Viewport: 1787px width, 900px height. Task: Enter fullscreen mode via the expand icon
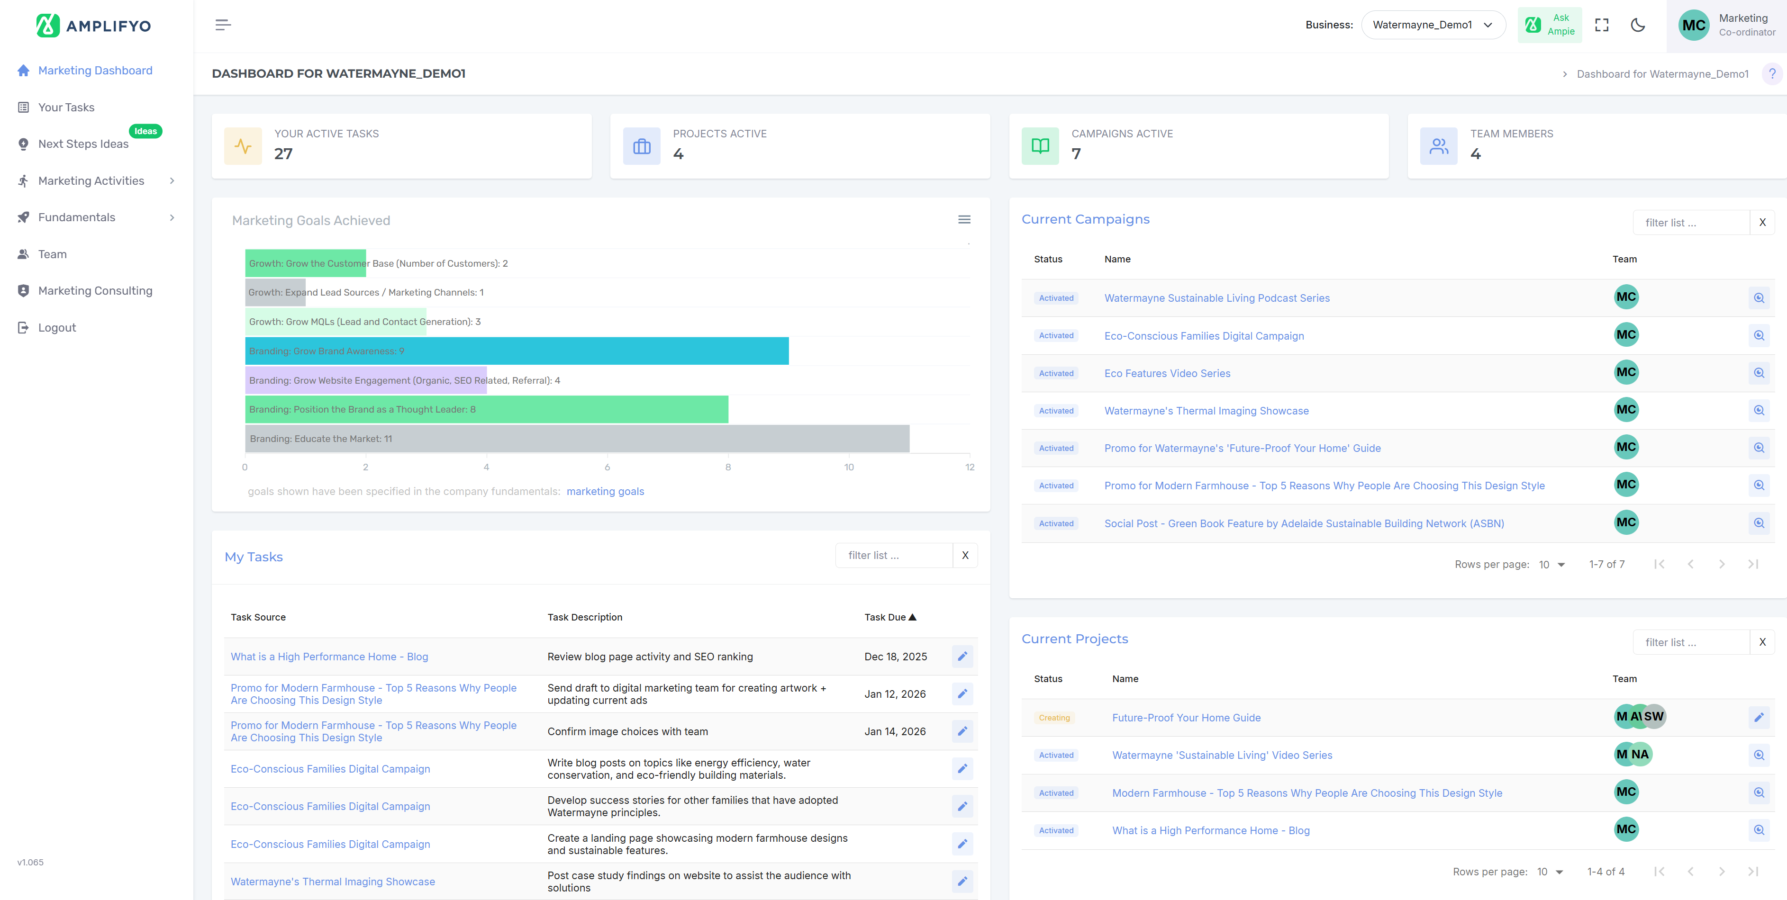pyautogui.click(x=1601, y=25)
